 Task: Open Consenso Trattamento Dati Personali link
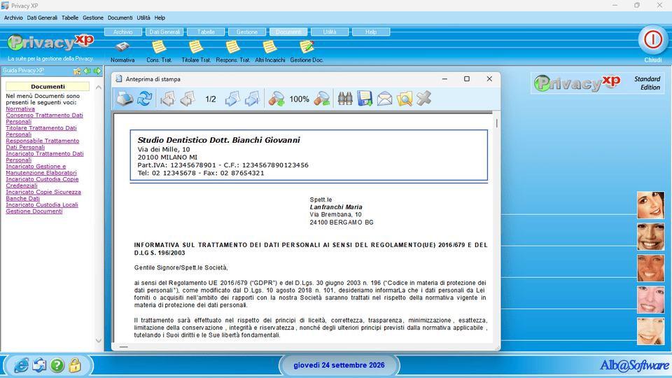(44, 118)
